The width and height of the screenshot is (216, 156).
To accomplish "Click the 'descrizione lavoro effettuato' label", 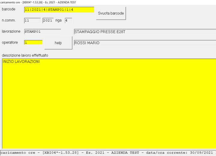I will (25, 55).
